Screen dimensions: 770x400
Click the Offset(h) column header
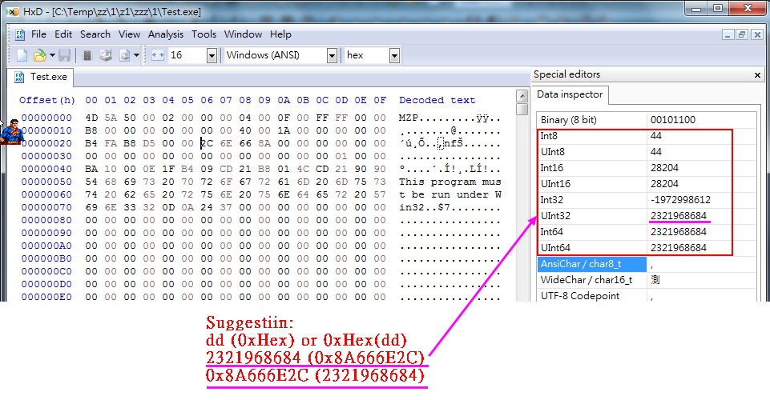coord(47,100)
